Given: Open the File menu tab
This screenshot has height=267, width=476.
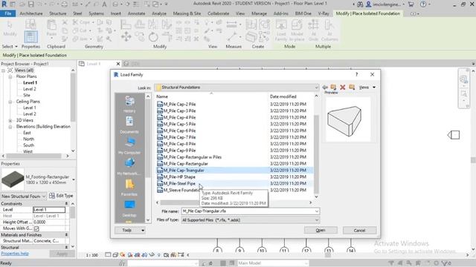Looking at the screenshot, I should click(x=8, y=13).
